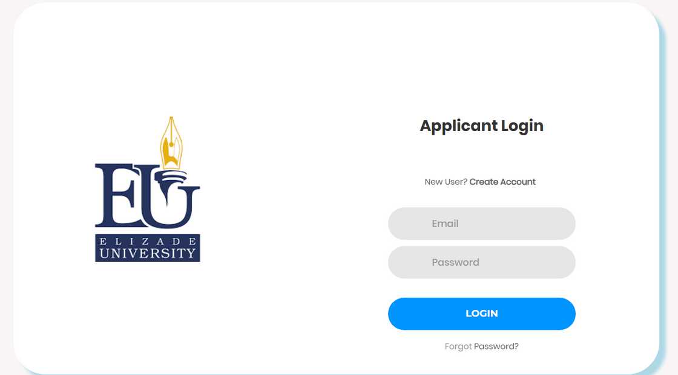Open the Forgot Password? link
This screenshot has height=375, width=678.
[x=482, y=347]
